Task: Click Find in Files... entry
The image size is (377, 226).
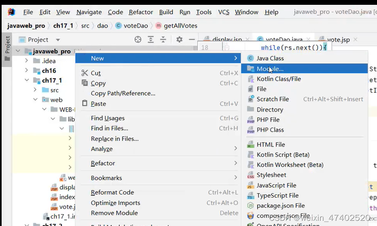Action: (x=159, y=128)
